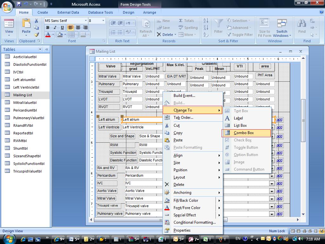Open the IVC combo box dropdown arrow
The width and height of the screenshot is (325, 244).
tap(272, 183)
